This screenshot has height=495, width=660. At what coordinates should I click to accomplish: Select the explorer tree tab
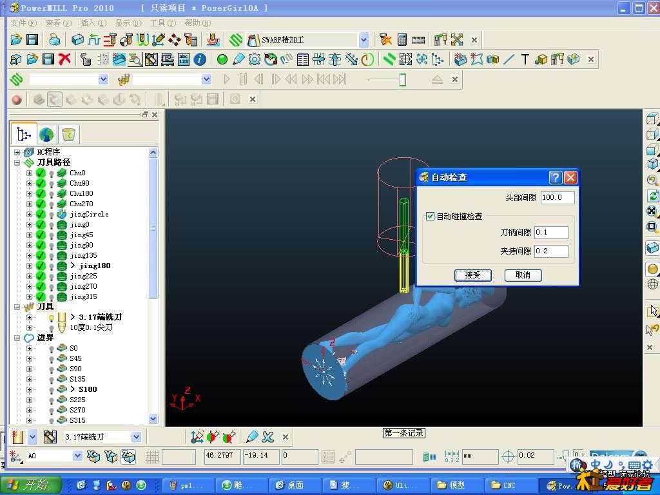click(x=24, y=134)
